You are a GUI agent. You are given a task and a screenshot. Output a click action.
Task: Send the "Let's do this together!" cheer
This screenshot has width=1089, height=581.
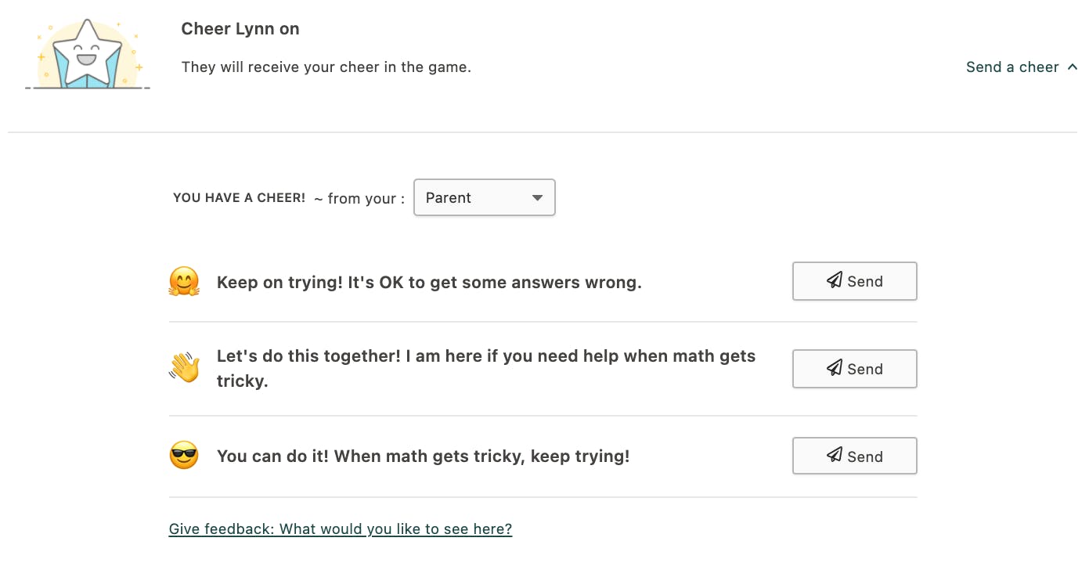point(854,369)
